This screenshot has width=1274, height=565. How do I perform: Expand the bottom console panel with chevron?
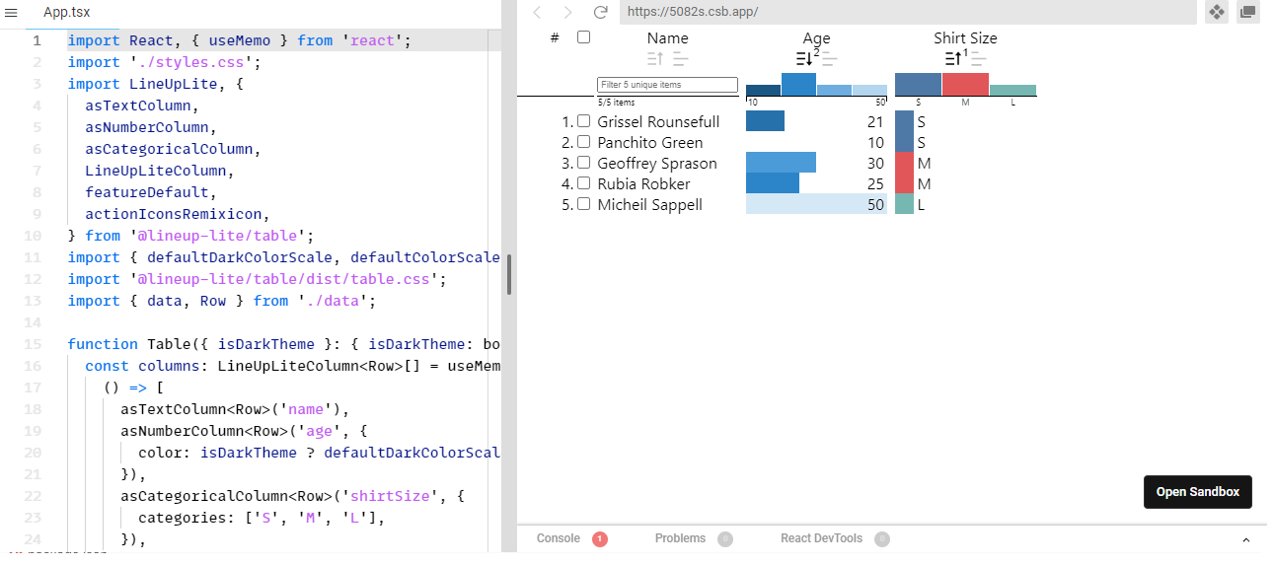[x=1245, y=539]
